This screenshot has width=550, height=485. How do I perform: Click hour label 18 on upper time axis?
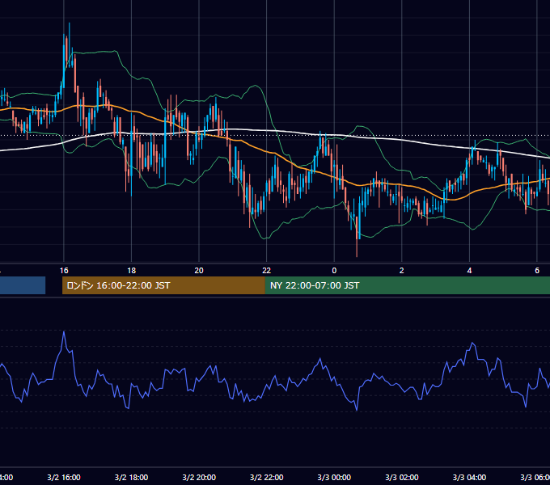(132, 271)
